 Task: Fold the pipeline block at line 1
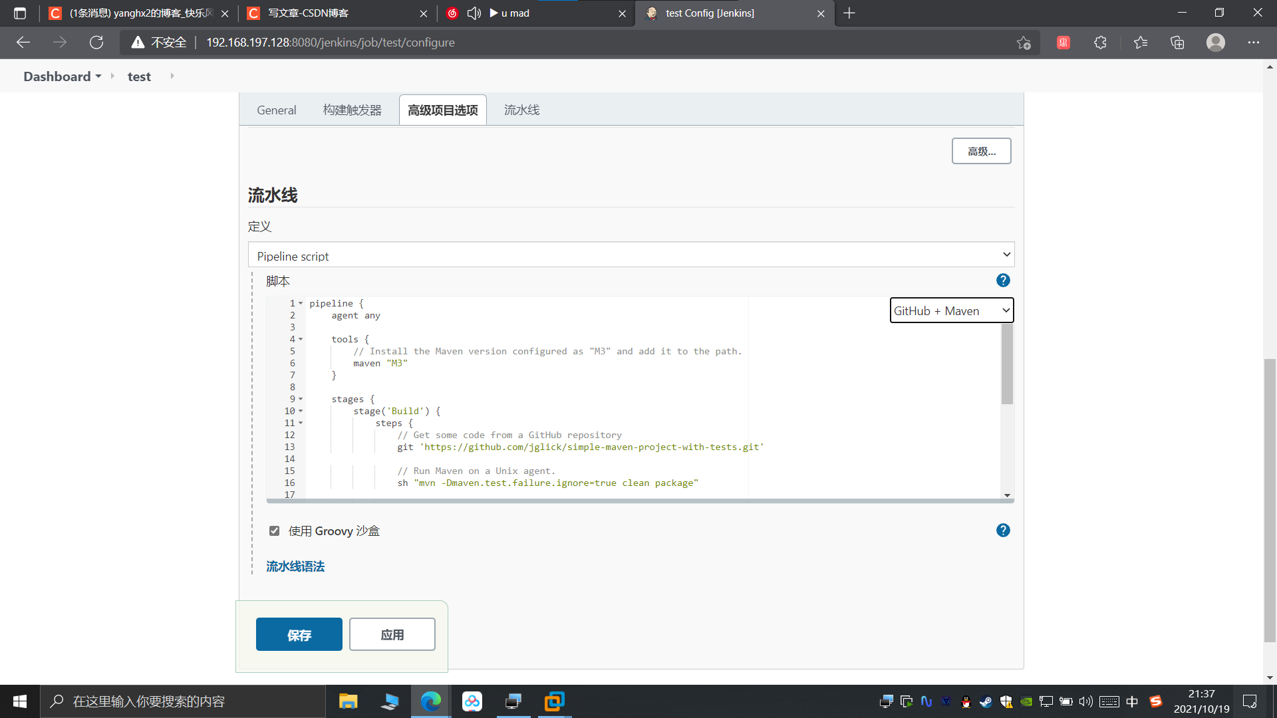pyautogui.click(x=301, y=304)
